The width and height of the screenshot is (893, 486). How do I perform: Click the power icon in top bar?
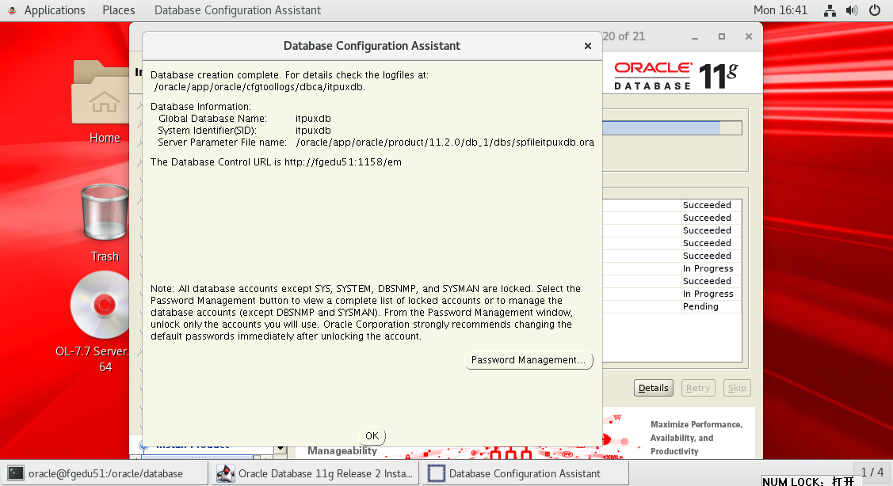875,10
